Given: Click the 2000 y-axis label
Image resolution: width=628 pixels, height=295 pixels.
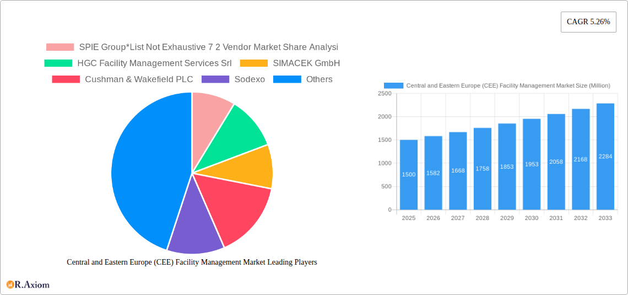Looking at the screenshot, I should (385, 117).
